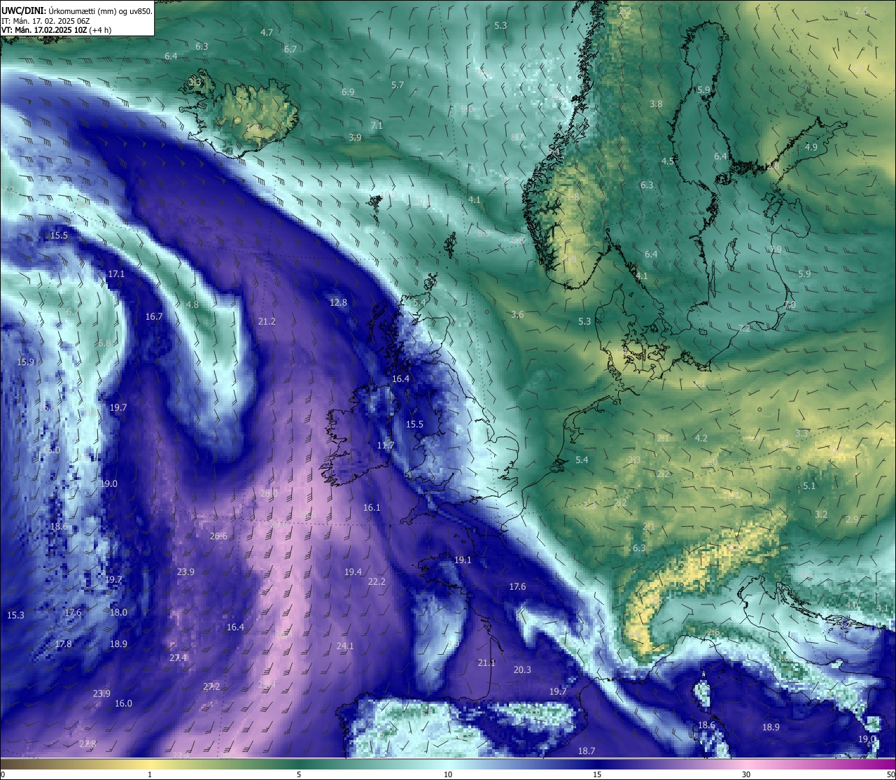
Task: Click the 19.4 value southwest of Brittany
Action: coord(353,572)
